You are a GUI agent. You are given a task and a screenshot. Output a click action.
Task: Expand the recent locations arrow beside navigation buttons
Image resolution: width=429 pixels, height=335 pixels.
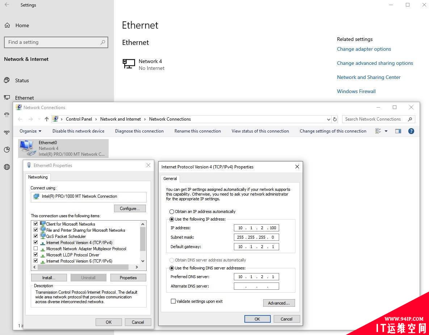pos(39,119)
